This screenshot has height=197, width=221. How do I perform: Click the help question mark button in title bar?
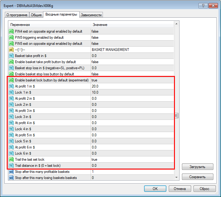(203, 5)
